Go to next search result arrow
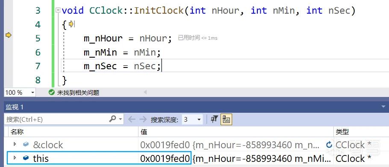 [x=143, y=120]
